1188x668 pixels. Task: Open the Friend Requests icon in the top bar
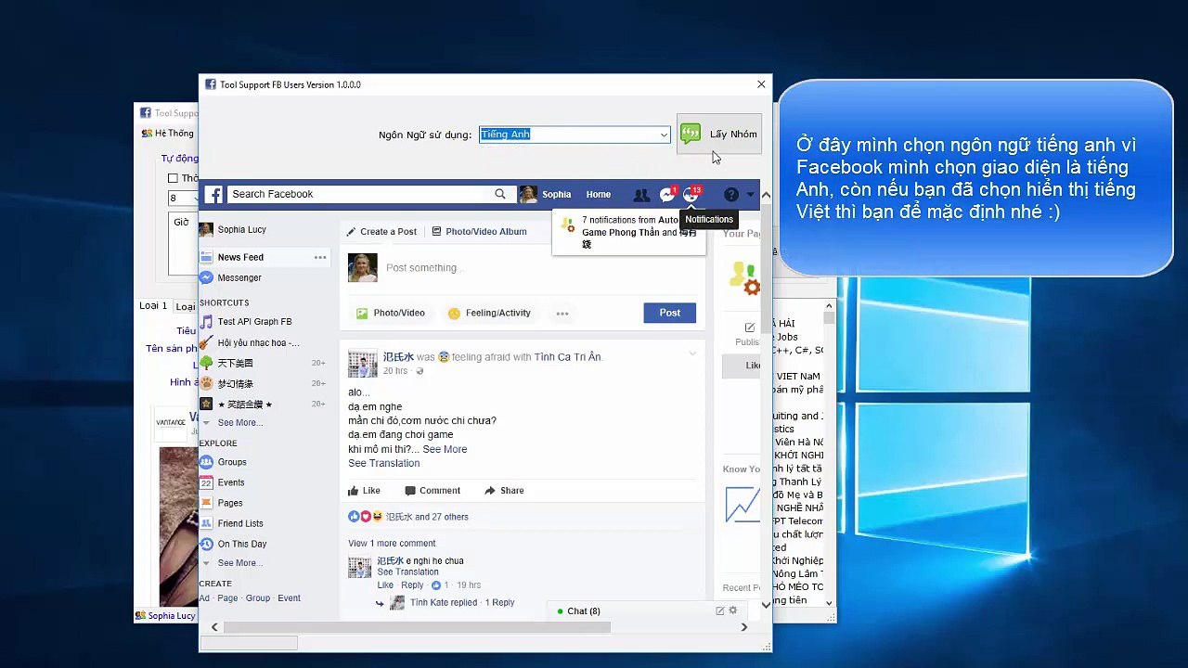tap(641, 195)
